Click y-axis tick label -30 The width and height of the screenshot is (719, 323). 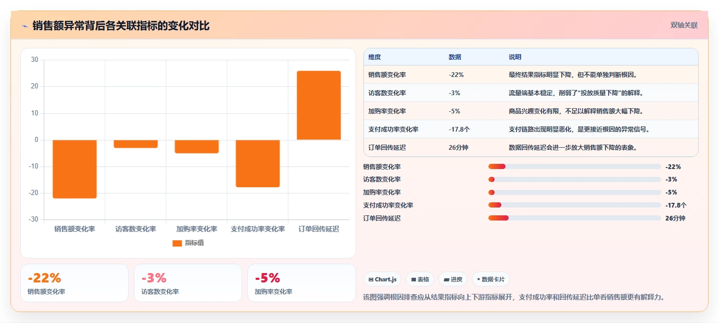[34, 219]
